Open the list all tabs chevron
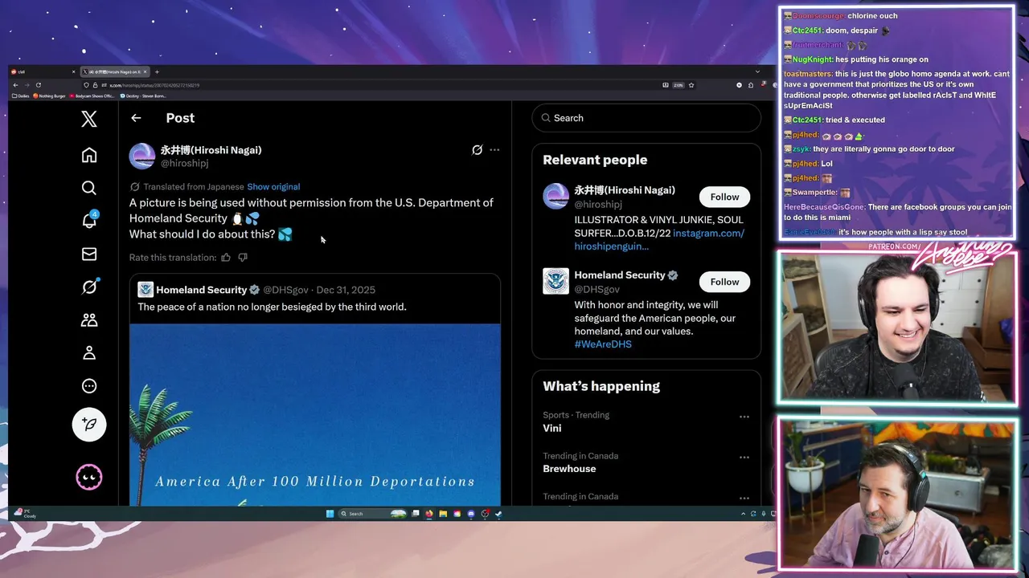1029x578 pixels. 757,71
